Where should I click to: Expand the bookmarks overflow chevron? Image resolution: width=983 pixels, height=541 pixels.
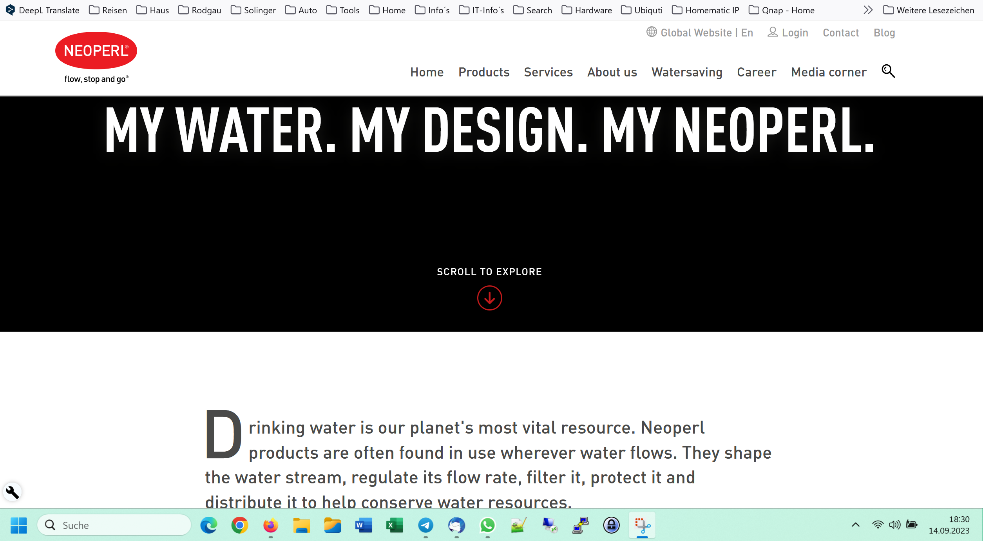[x=868, y=10]
